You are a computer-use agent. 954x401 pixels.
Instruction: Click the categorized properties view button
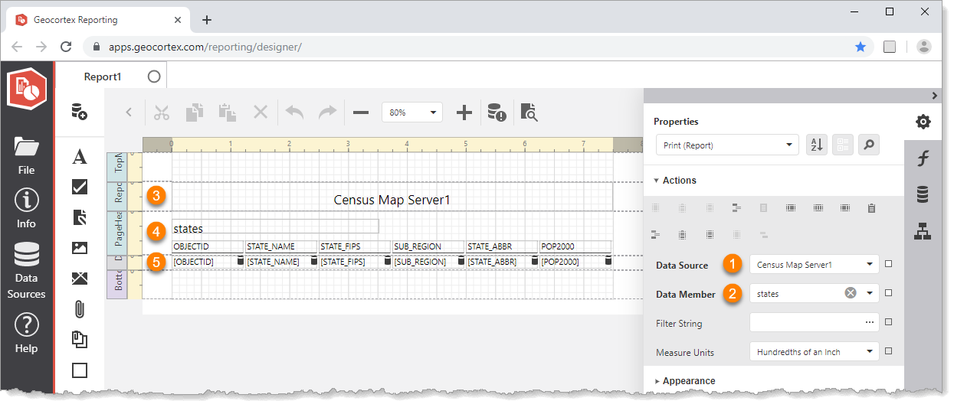843,145
